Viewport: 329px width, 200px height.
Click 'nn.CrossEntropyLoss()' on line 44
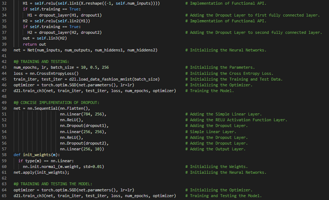(54, 73)
